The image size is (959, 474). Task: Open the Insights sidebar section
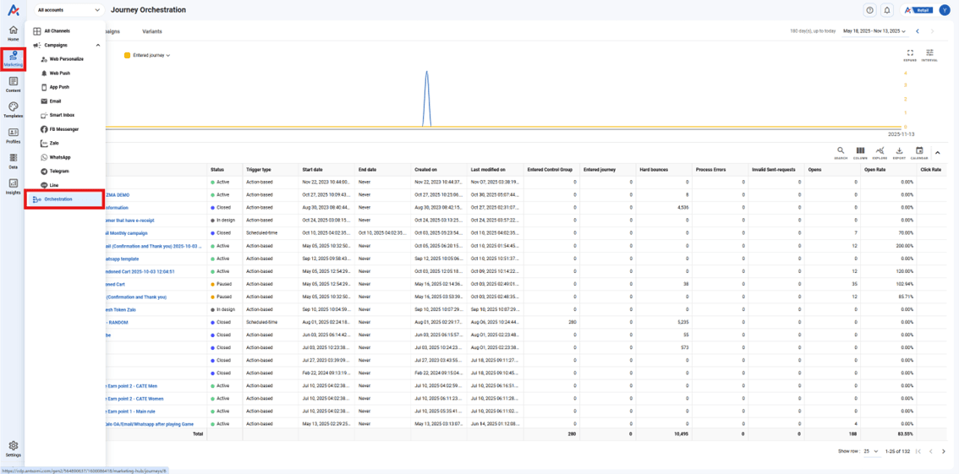[13, 186]
